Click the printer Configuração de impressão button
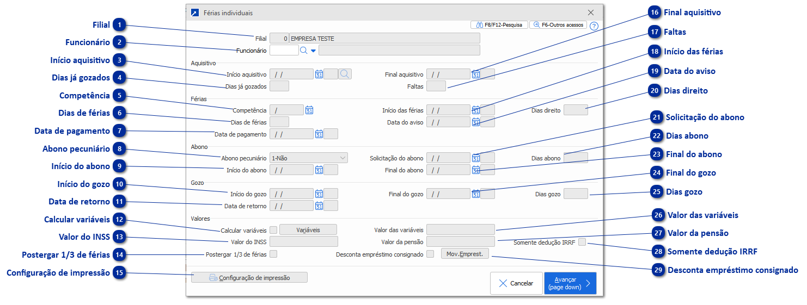Image resolution: width=807 pixels, height=305 pixels. (x=249, y=278)
